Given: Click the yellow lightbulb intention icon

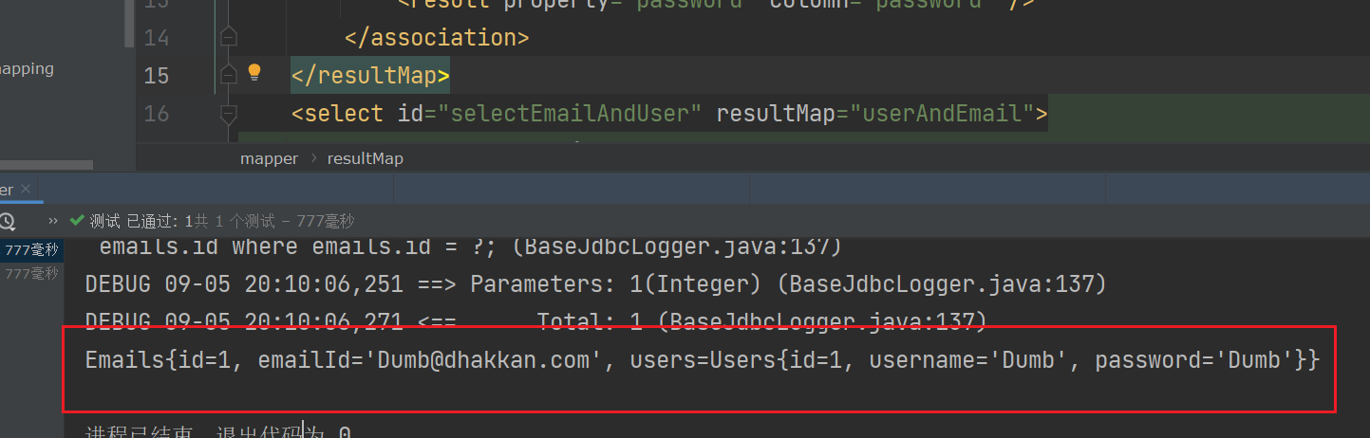Looking at the screenshot, I should pos(254,73).
